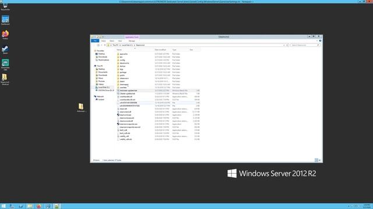Sort files by the Name column header
The width and height of the screenshot is (373, 209).
click(x=135, y=50)
